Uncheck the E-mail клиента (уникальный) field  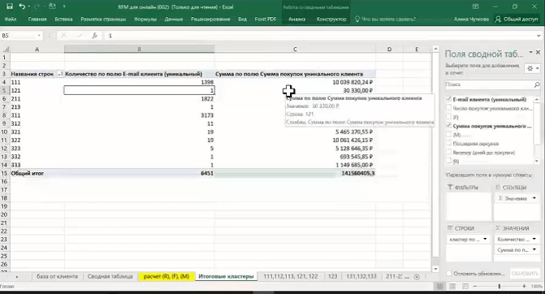449,99
